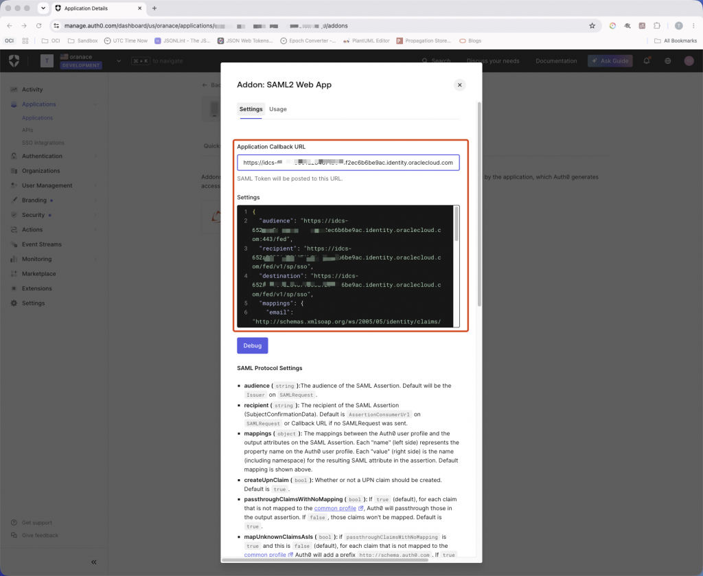Click the Ask Guide button

tap(610, 61)
